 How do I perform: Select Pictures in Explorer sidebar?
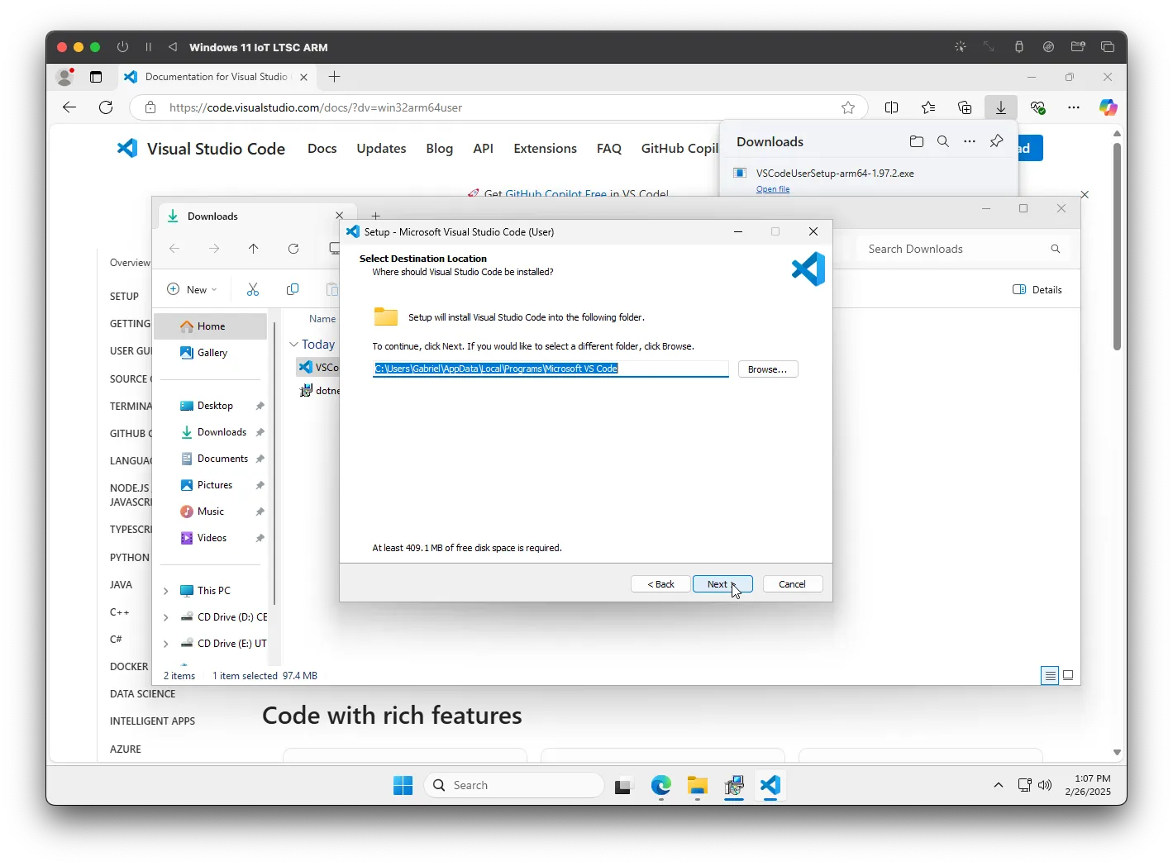[214, 485]
